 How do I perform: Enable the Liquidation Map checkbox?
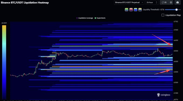163,15
